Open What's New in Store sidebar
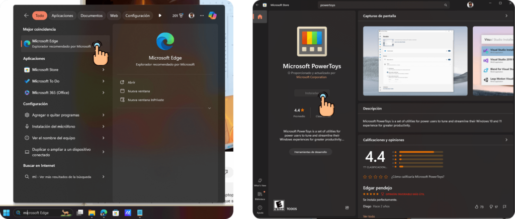 [x=260, y=181]
